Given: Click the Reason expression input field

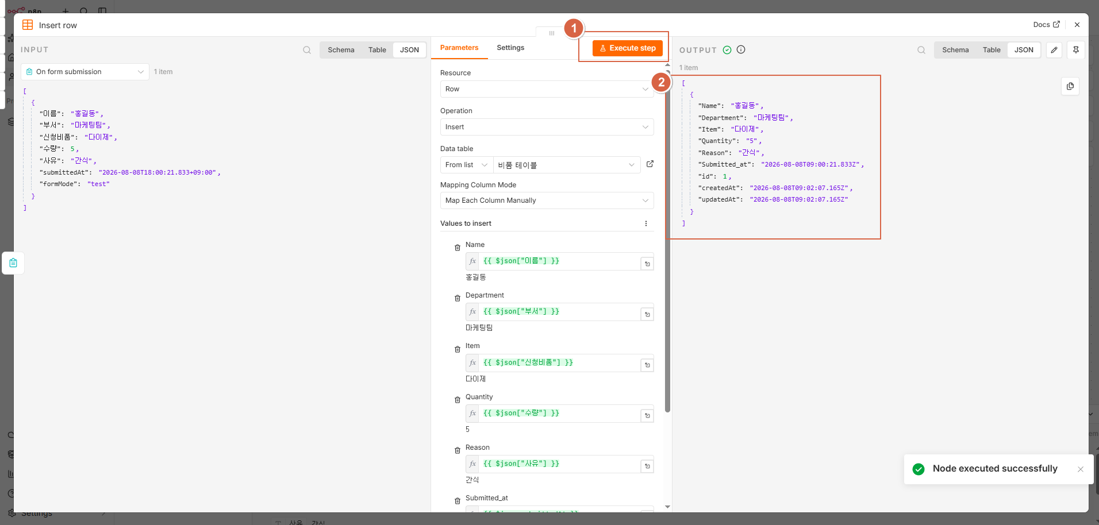Looking at the screenshot, I should [x=560, y=464].
